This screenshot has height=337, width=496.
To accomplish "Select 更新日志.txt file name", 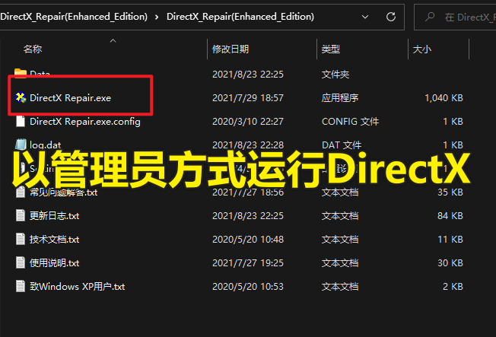I will [55, 216].
